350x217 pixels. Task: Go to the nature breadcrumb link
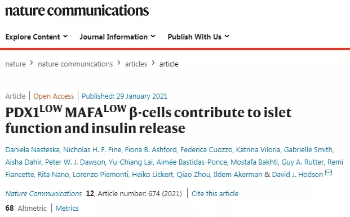(15, 64)
